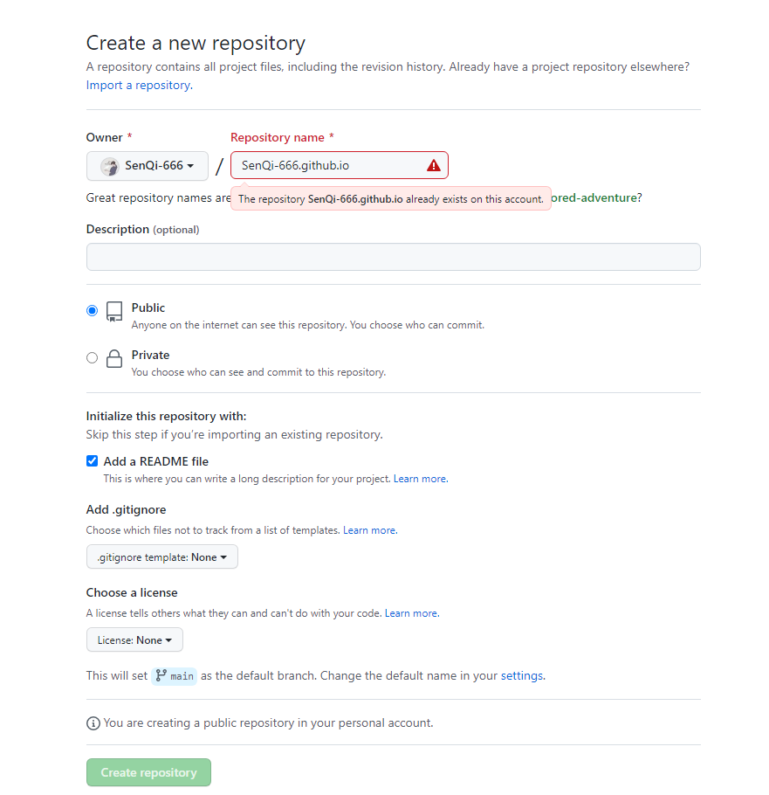
Task: Open the Import a repository link
Action: pyautogui.click(x=138, y=86)
